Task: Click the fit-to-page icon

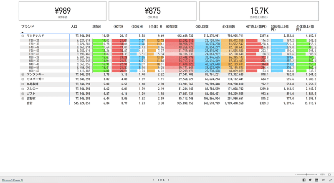Action: click(x=329, y=175)
